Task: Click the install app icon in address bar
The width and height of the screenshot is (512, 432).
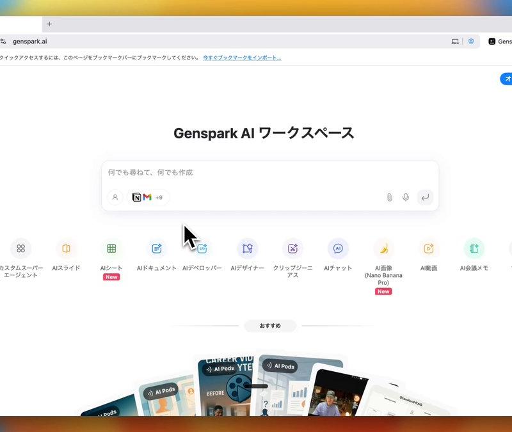Action: click(x=455, y=42)
